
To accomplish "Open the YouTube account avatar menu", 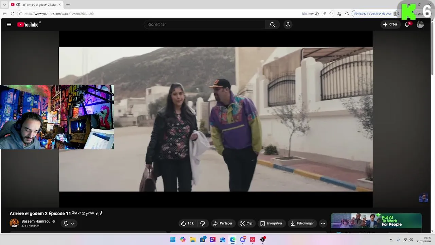I will click(x=420, y=24).
